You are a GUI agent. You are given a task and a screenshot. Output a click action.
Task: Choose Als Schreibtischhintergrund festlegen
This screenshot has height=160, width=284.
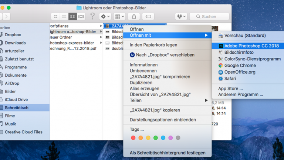pos(167,153)
